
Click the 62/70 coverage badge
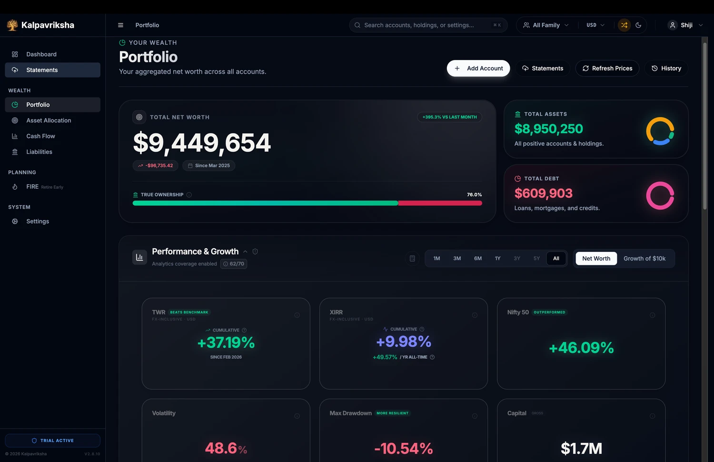point(233,264)
